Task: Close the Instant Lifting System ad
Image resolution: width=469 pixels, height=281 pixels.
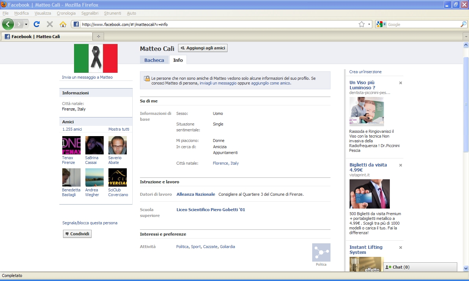Action: 400,248
